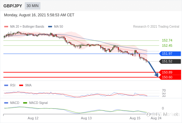Click the 152.45 resistance level label

coord(167,46)
